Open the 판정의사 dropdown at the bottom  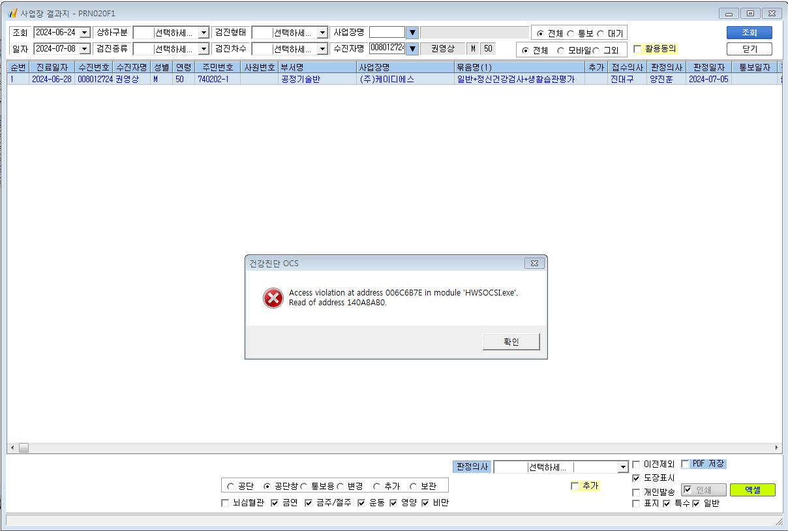pyautogui.click(x=622, y=467)
